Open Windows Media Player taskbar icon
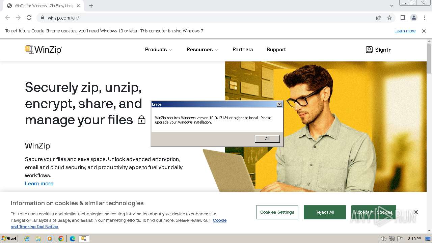Image resolution: width=432 pixels, height=243 pixels. 50,239
